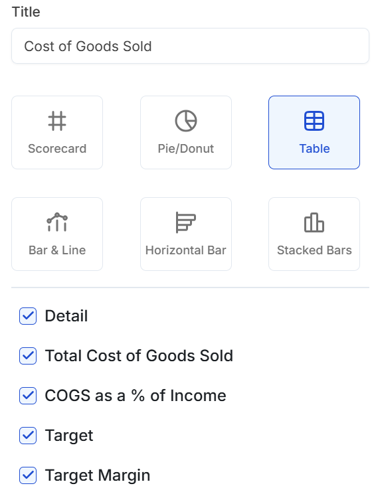Click the Stacked Bars label text
The width and height of the screenshot is (374, 496).
tap(314, 250)
